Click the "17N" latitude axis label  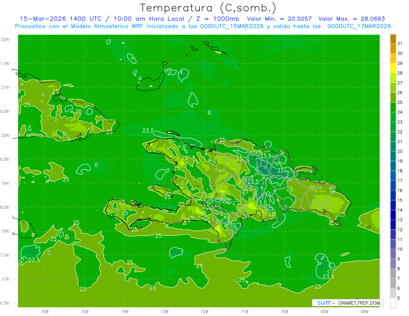click(5, 279)
